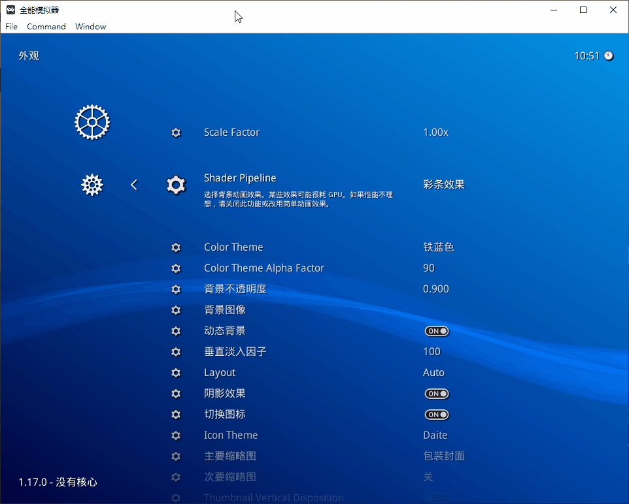The width and height of the screenshot is (629, 504).
Task: Select the Icon Theme setting label
Action: [231, 435]
